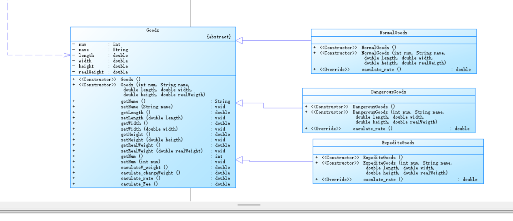Click the setName (String name) operation
Screen dimensions: 513x221
tap(151, 107)
